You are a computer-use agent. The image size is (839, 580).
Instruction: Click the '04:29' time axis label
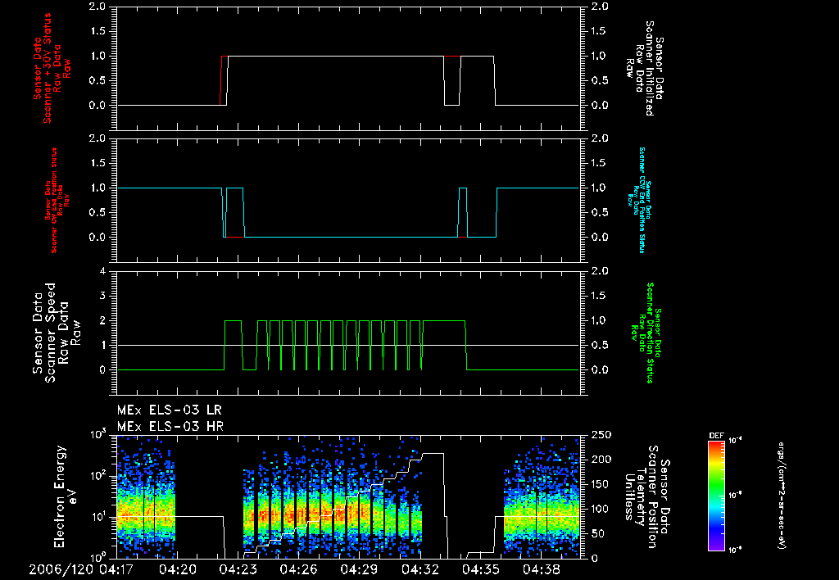pos(360,569)
